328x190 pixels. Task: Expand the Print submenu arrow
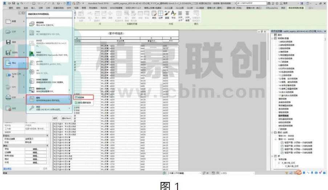[x=24, y=97]
